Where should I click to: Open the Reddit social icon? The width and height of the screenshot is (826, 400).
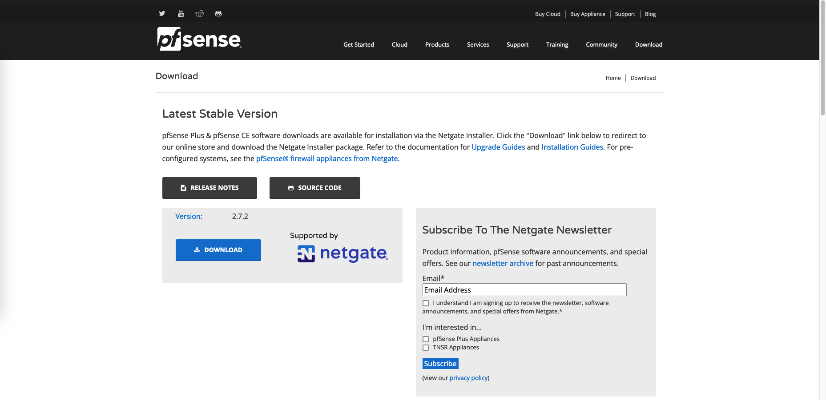click(199, 14)
